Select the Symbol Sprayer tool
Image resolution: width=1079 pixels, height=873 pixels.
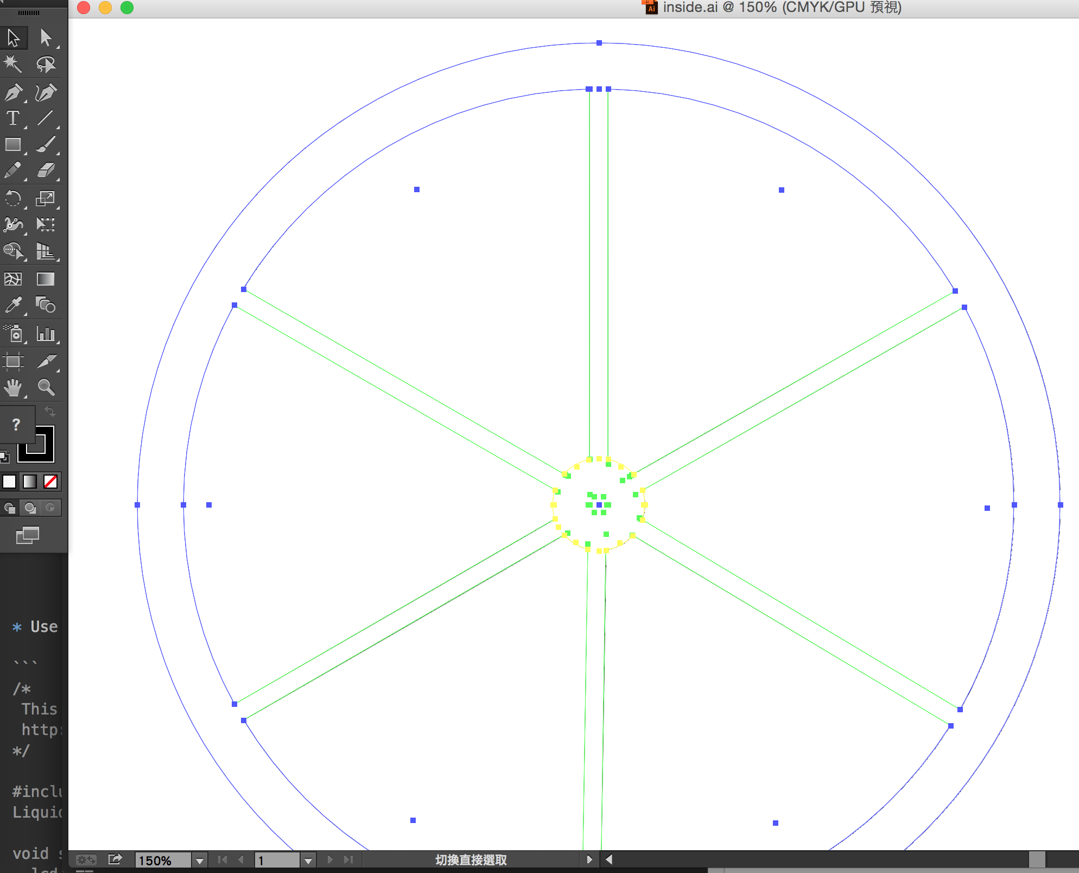tap(14, 333)
